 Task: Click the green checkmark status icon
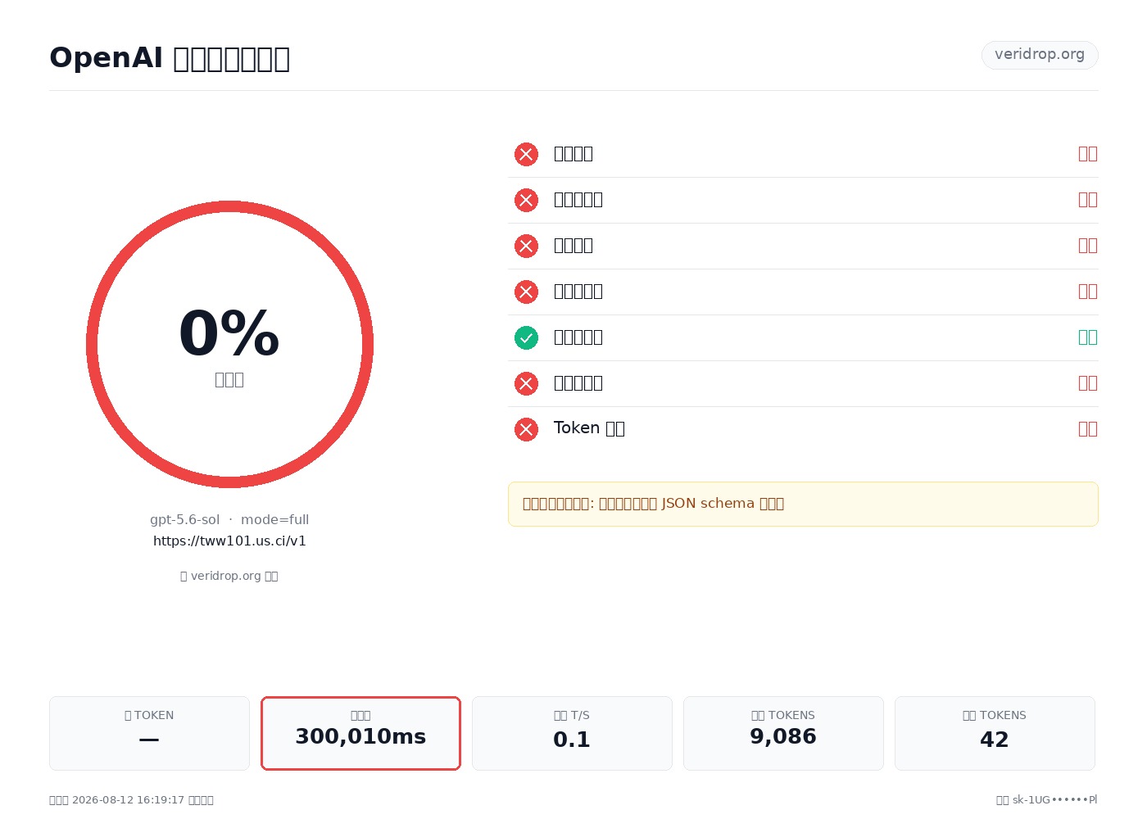pyautogui.click(x=526, y=337)
